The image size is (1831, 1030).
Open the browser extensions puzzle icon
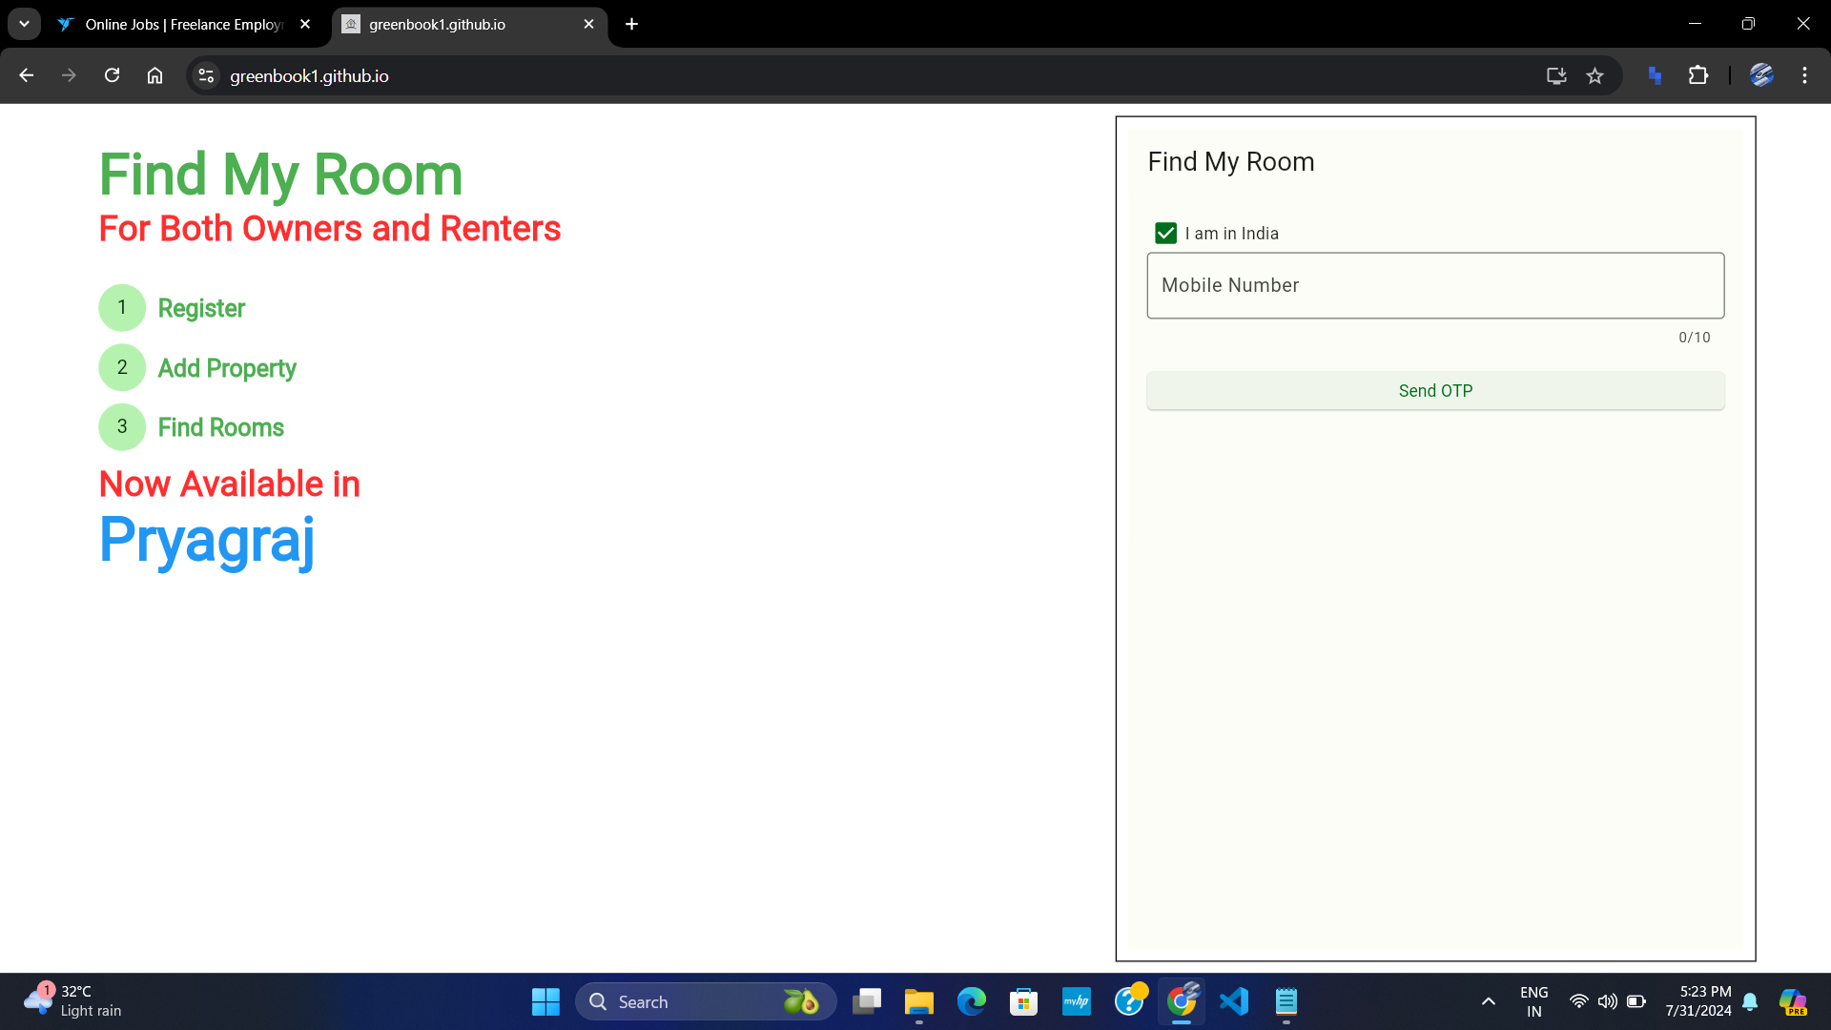(1698, 75)
